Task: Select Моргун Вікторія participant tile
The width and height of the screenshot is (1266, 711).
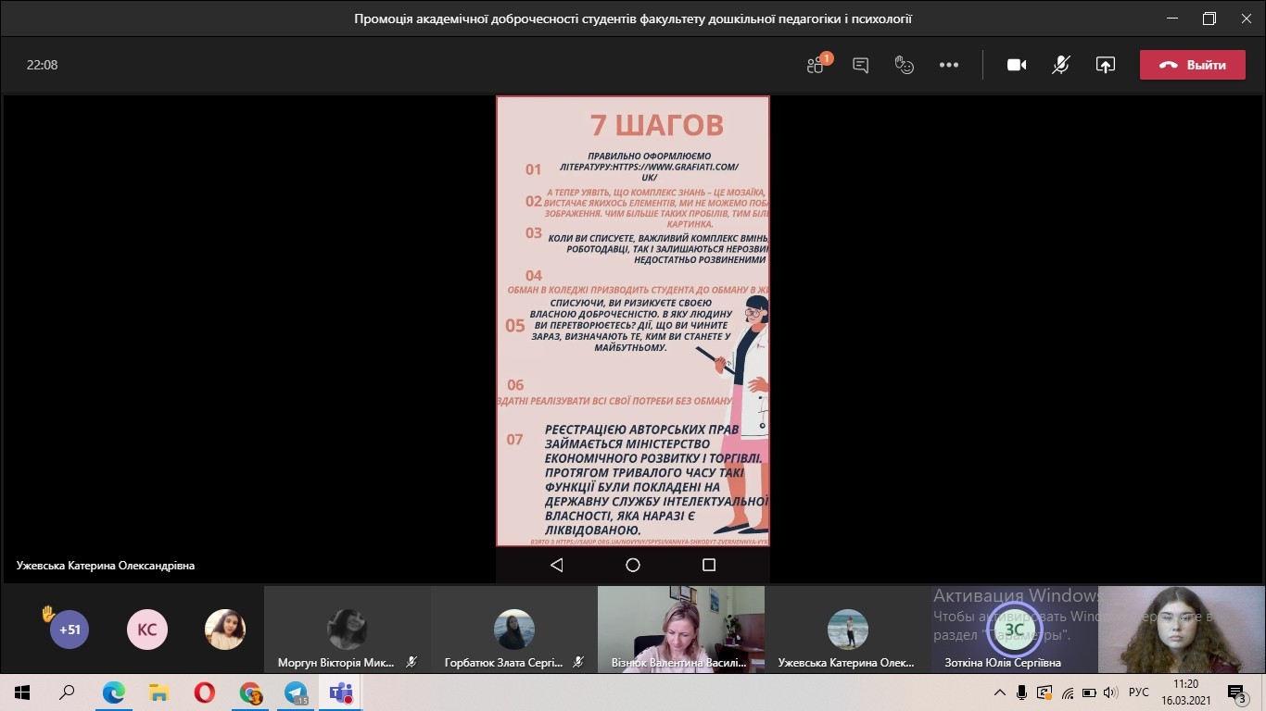Action: [347, 630]
